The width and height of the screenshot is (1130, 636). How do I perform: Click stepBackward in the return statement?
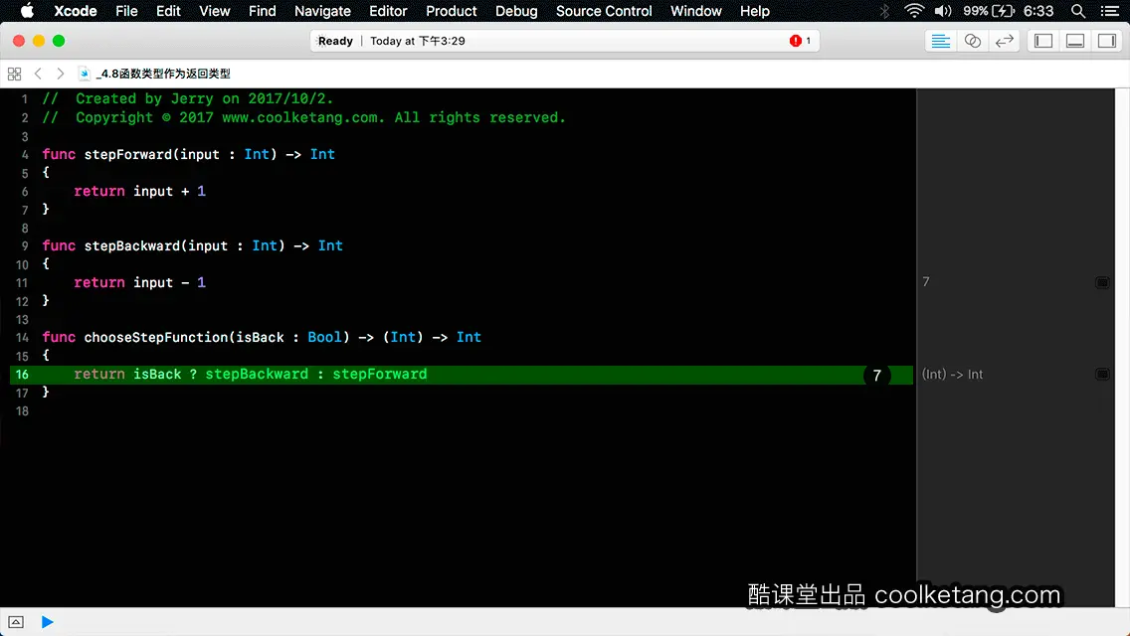pos(257,374)
